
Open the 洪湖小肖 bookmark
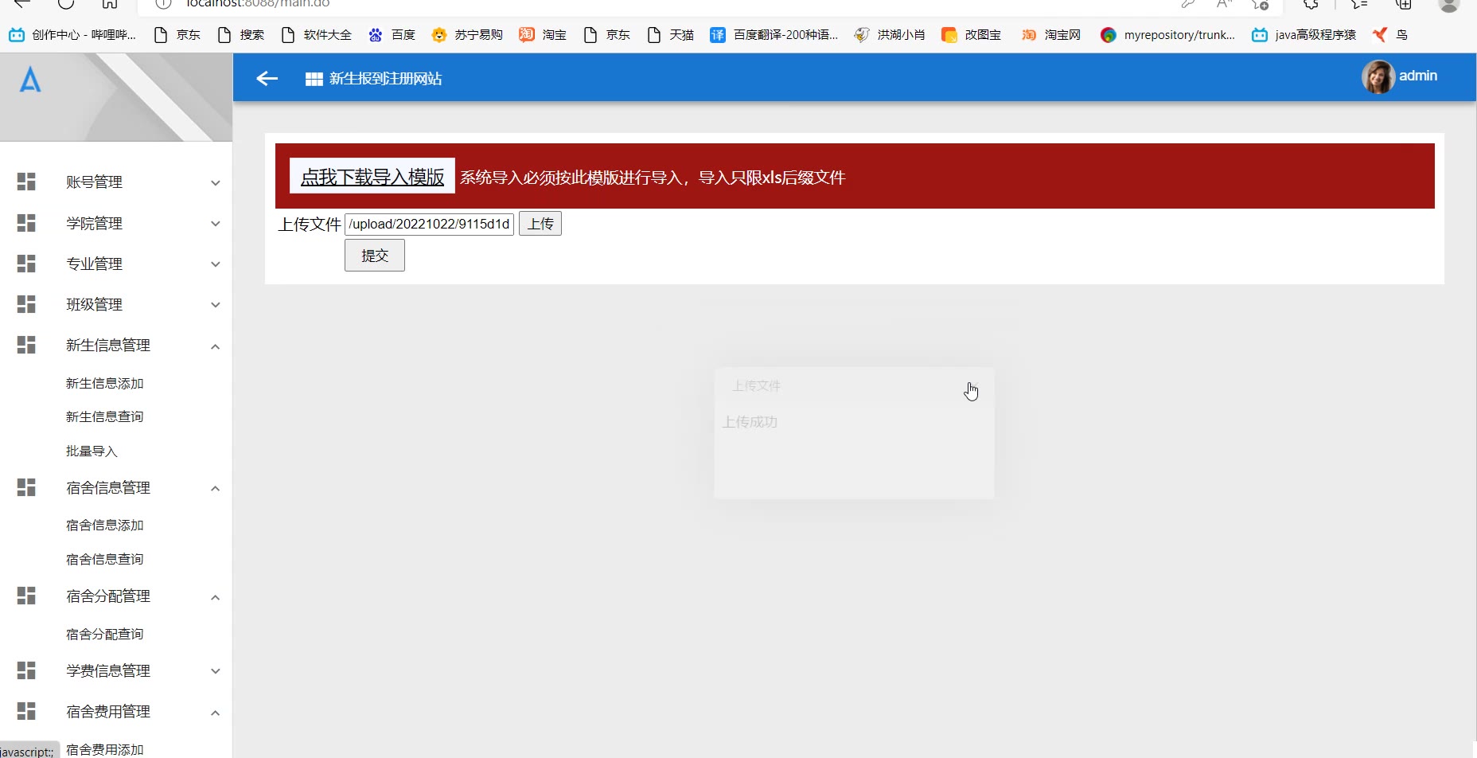click(x=890, y=34)
